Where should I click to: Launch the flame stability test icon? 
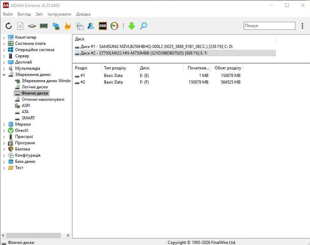[68, 26]
